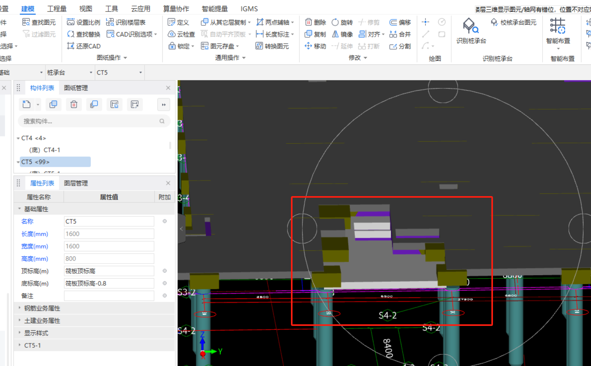Click 识别桩承台 recognize pile cap icon
Screen dimensions: 591x366
(x=471, y=31)
